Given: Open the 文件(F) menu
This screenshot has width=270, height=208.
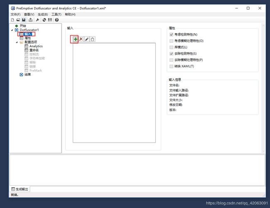Looking at the screenshot, I should 15,15.
